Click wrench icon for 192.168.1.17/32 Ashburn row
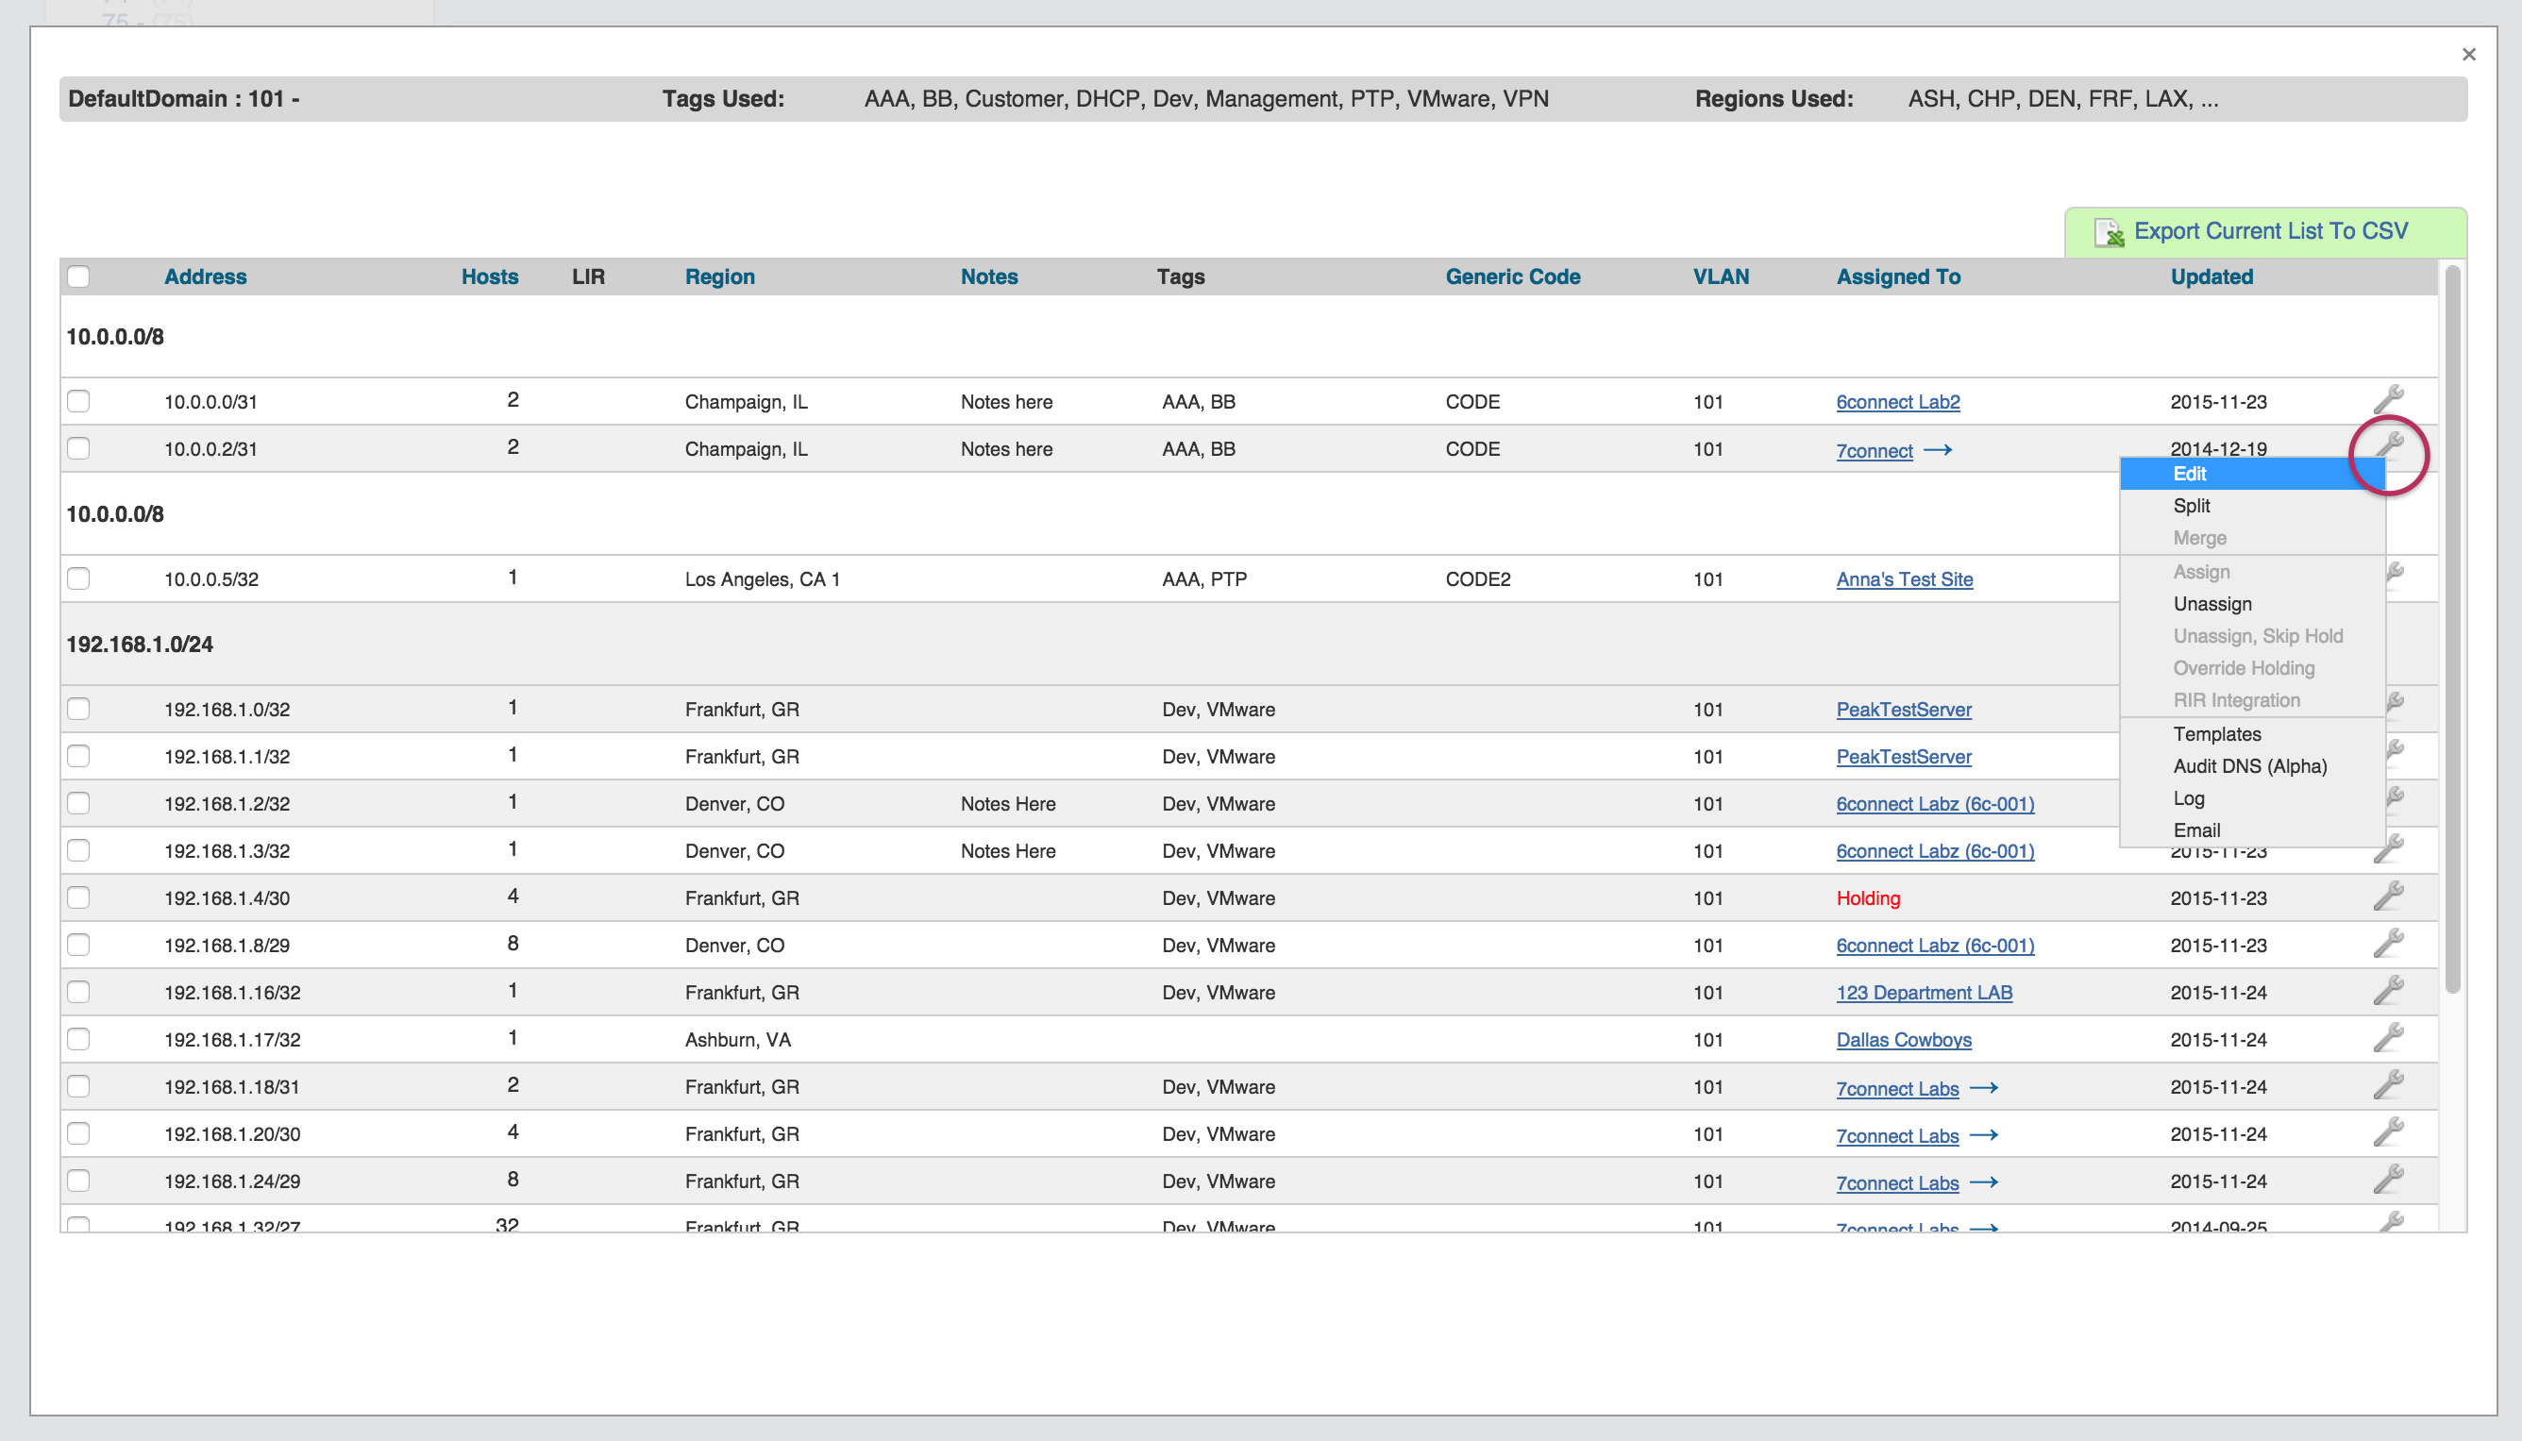This screenshot has height=1441, width=2522. (x=2388, y=1037)
